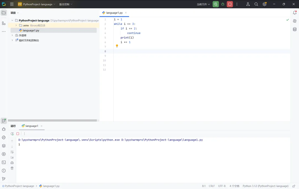Print the console output
Screen dimensions: 299x189
[x=12, y=163]
